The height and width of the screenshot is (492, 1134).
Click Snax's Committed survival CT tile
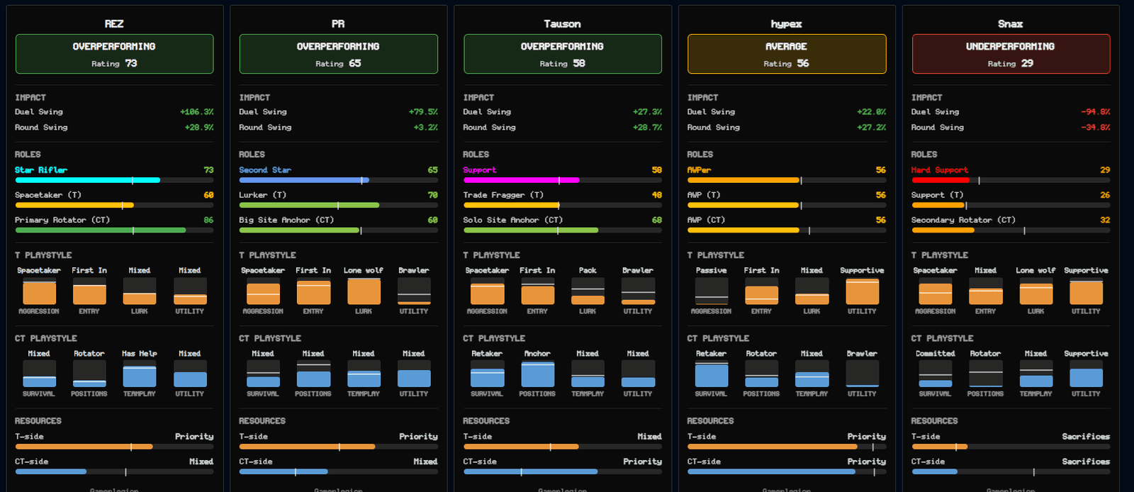pos(936,374)
